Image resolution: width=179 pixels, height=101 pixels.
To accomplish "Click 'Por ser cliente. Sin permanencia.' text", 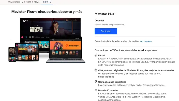I will point(110,24).
